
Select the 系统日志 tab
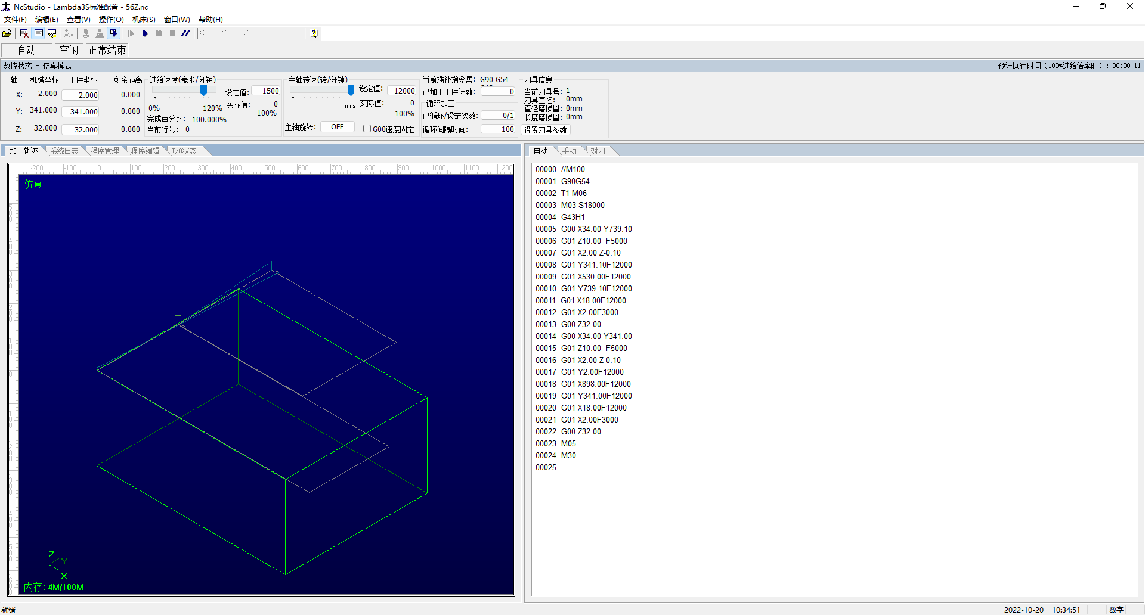click(64, 151)
